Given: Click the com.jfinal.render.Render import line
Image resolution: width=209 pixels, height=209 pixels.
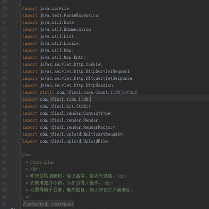Looking at the screenshot, I should pyautogui.click(x=61, y=120).
